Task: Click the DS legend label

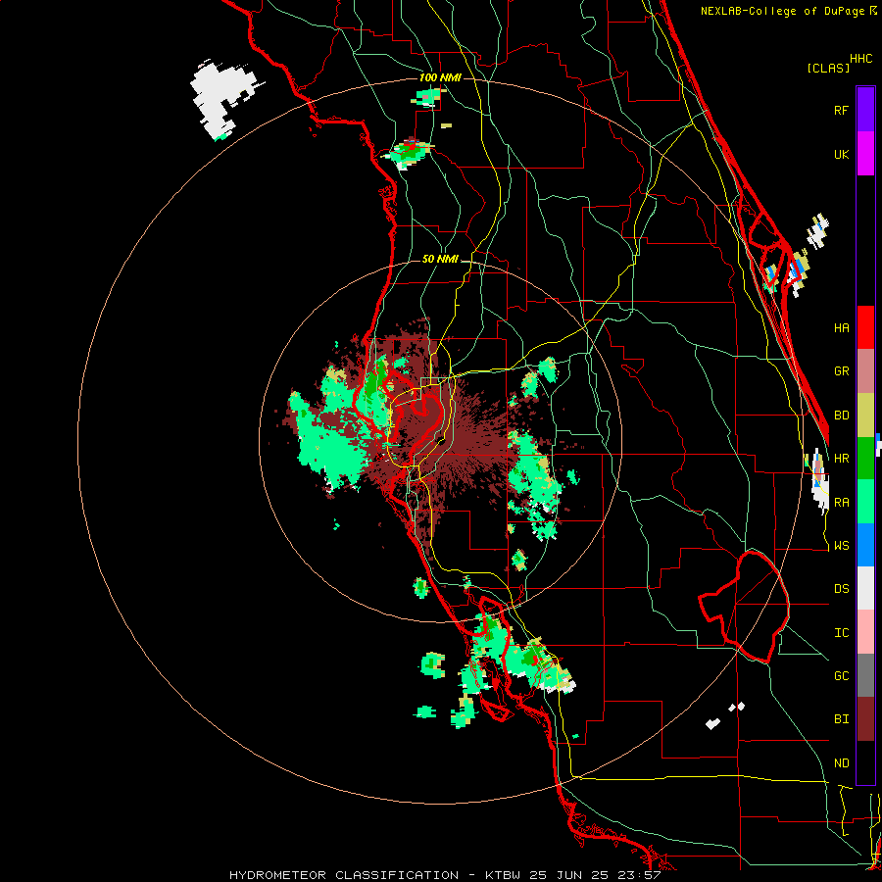Action: [841, 589]
